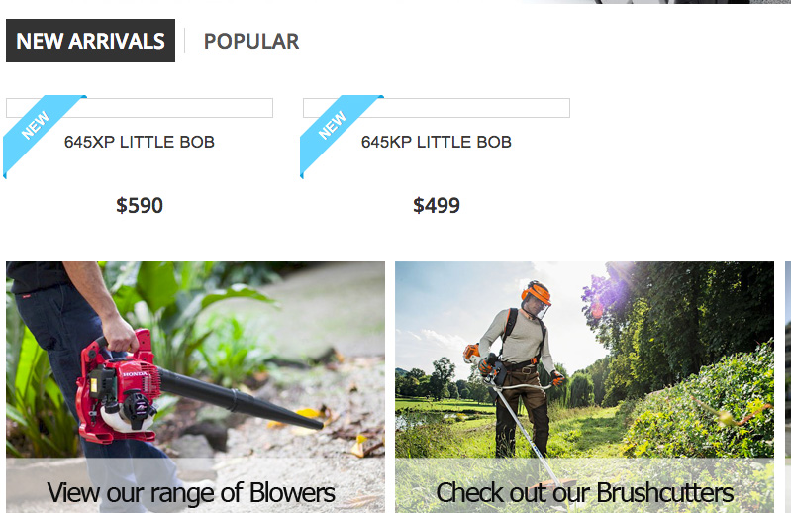791x513 pixels.
Task: Open the leaf blower banner photo
Action: (x=195, y=359)
